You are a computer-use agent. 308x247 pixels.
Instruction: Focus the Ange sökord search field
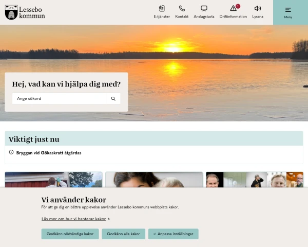[x=59, y=98]
